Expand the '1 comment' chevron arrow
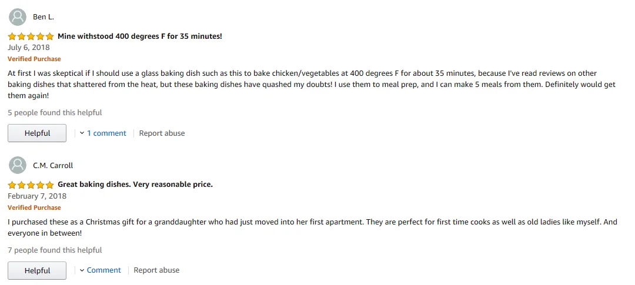 [82, 133]
